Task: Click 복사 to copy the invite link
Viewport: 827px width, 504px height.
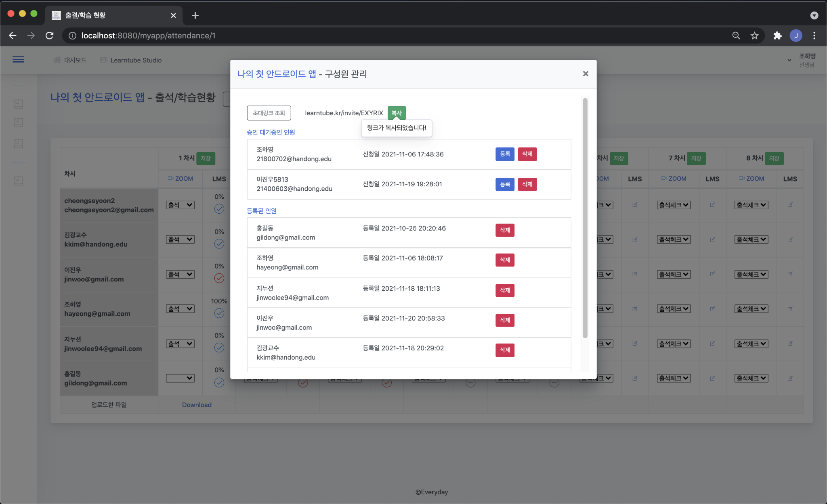Action: pos(396,113)
